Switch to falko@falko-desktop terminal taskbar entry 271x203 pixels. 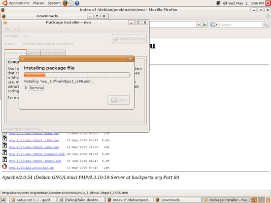coord(81,200)
